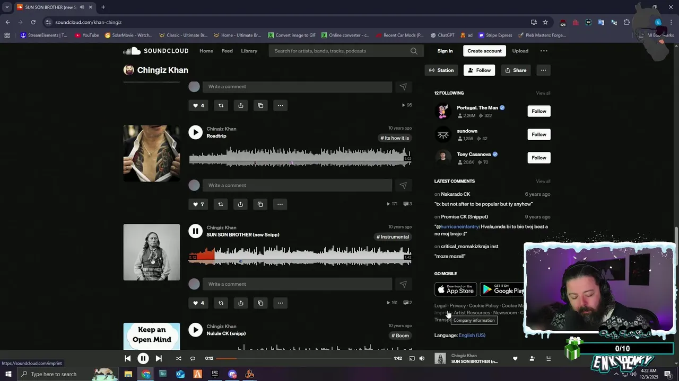
Task: Change language English (US)
Action: (472, 335)
